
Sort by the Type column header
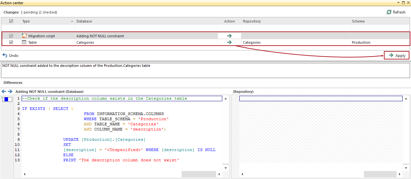click(x=26, y=21)
